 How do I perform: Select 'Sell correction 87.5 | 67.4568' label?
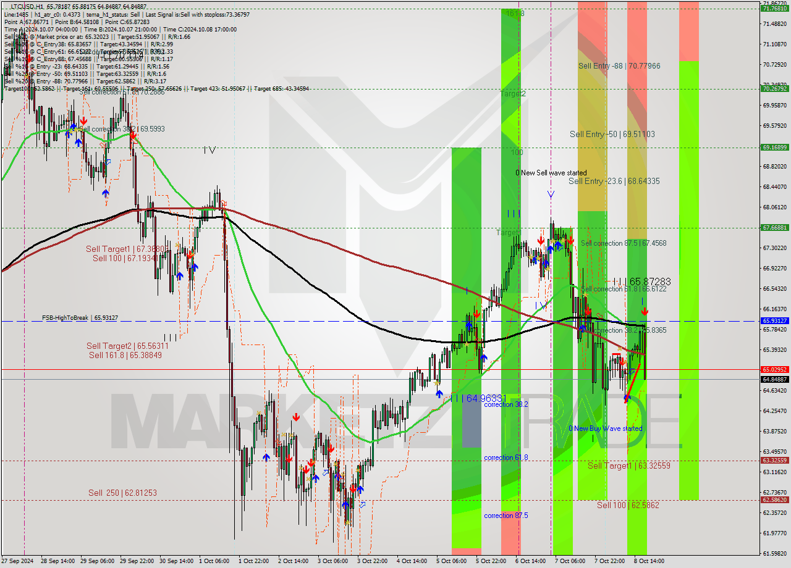[624, 243]
